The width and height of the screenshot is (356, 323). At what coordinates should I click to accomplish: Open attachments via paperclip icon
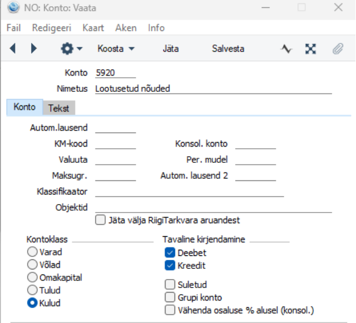tap(338, 48)
